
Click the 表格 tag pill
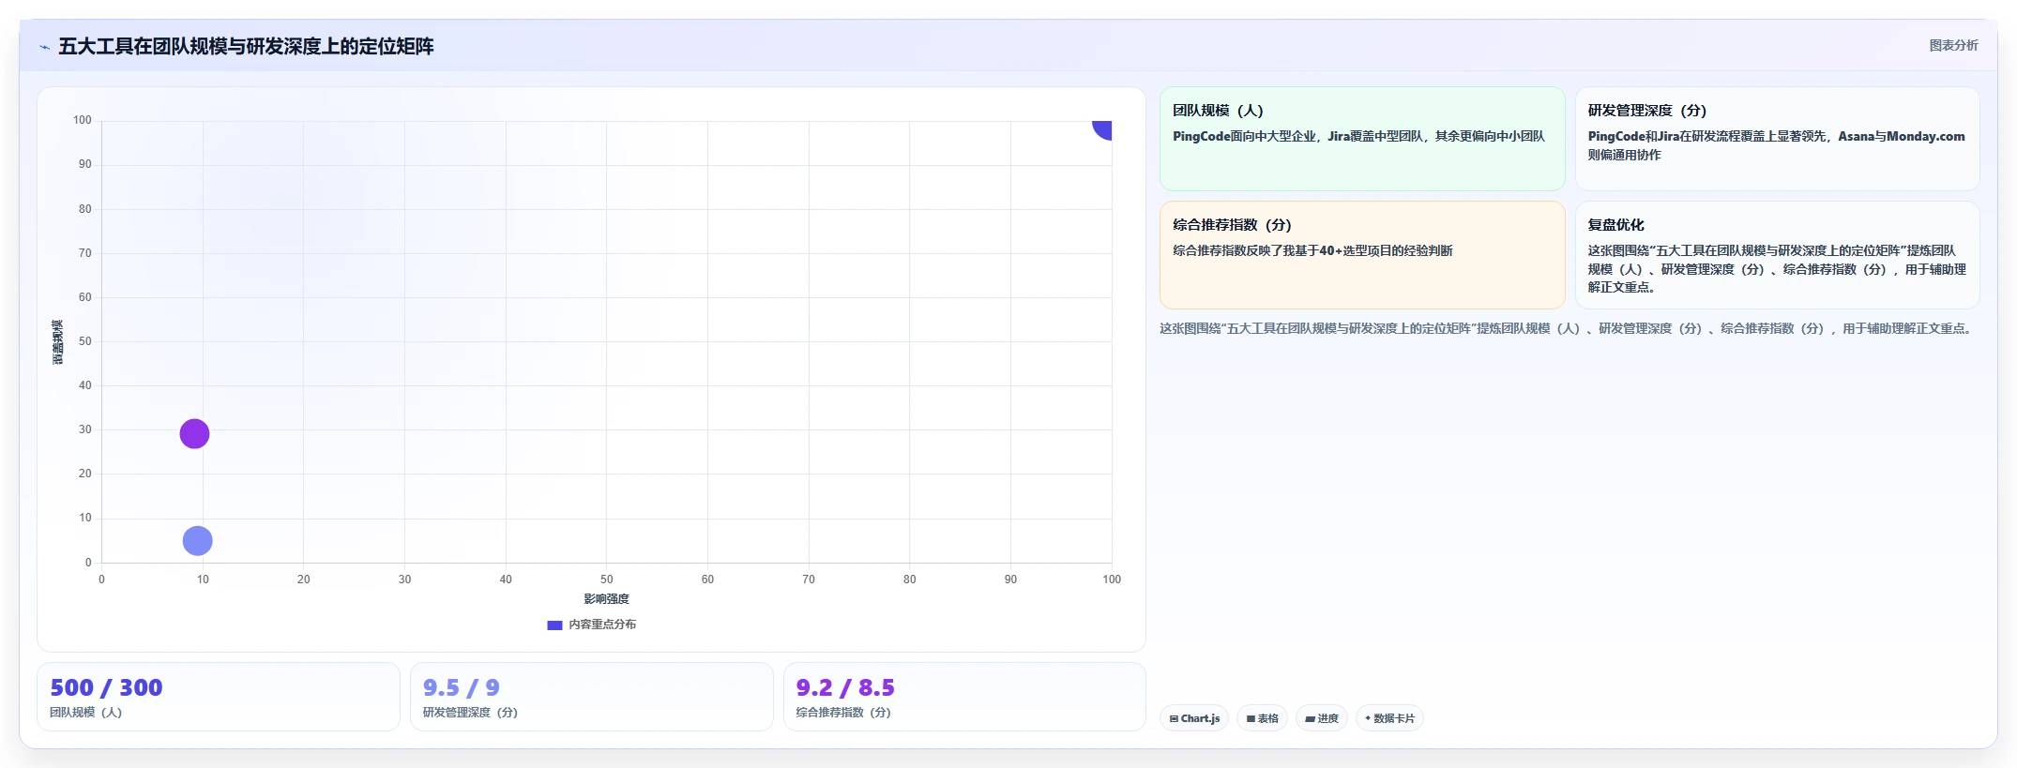[x=1262, y=718]
